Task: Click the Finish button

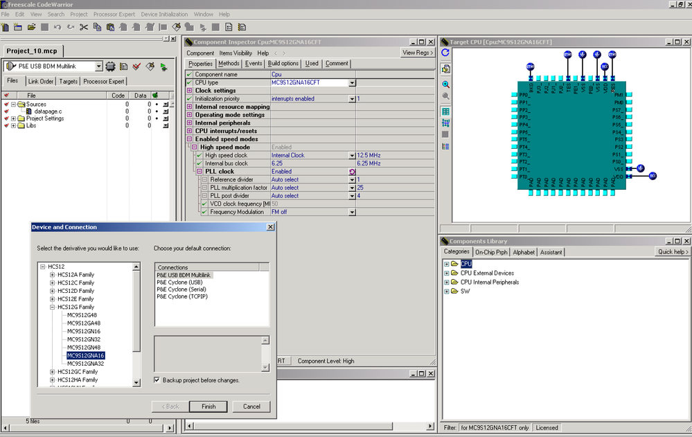Action: (209, 407)
